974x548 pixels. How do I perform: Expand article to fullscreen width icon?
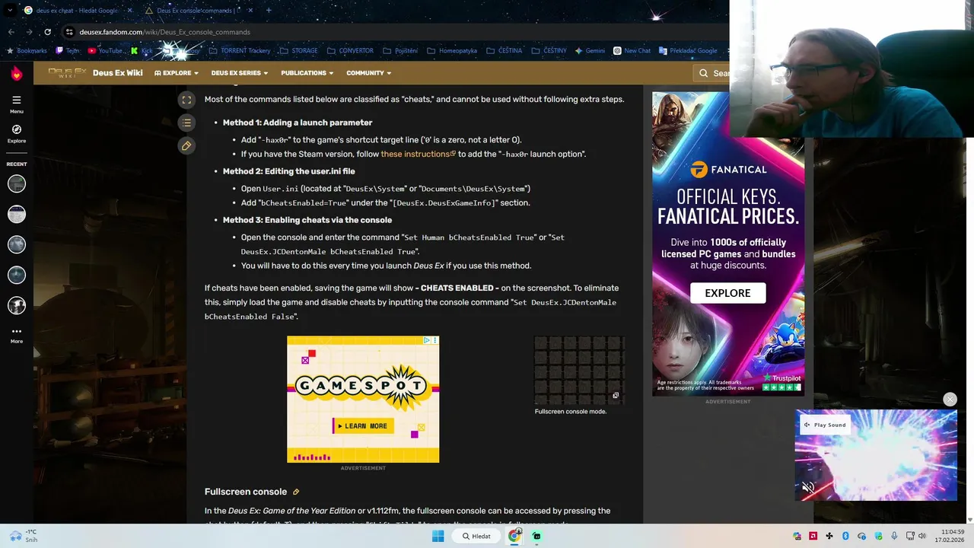186,100
